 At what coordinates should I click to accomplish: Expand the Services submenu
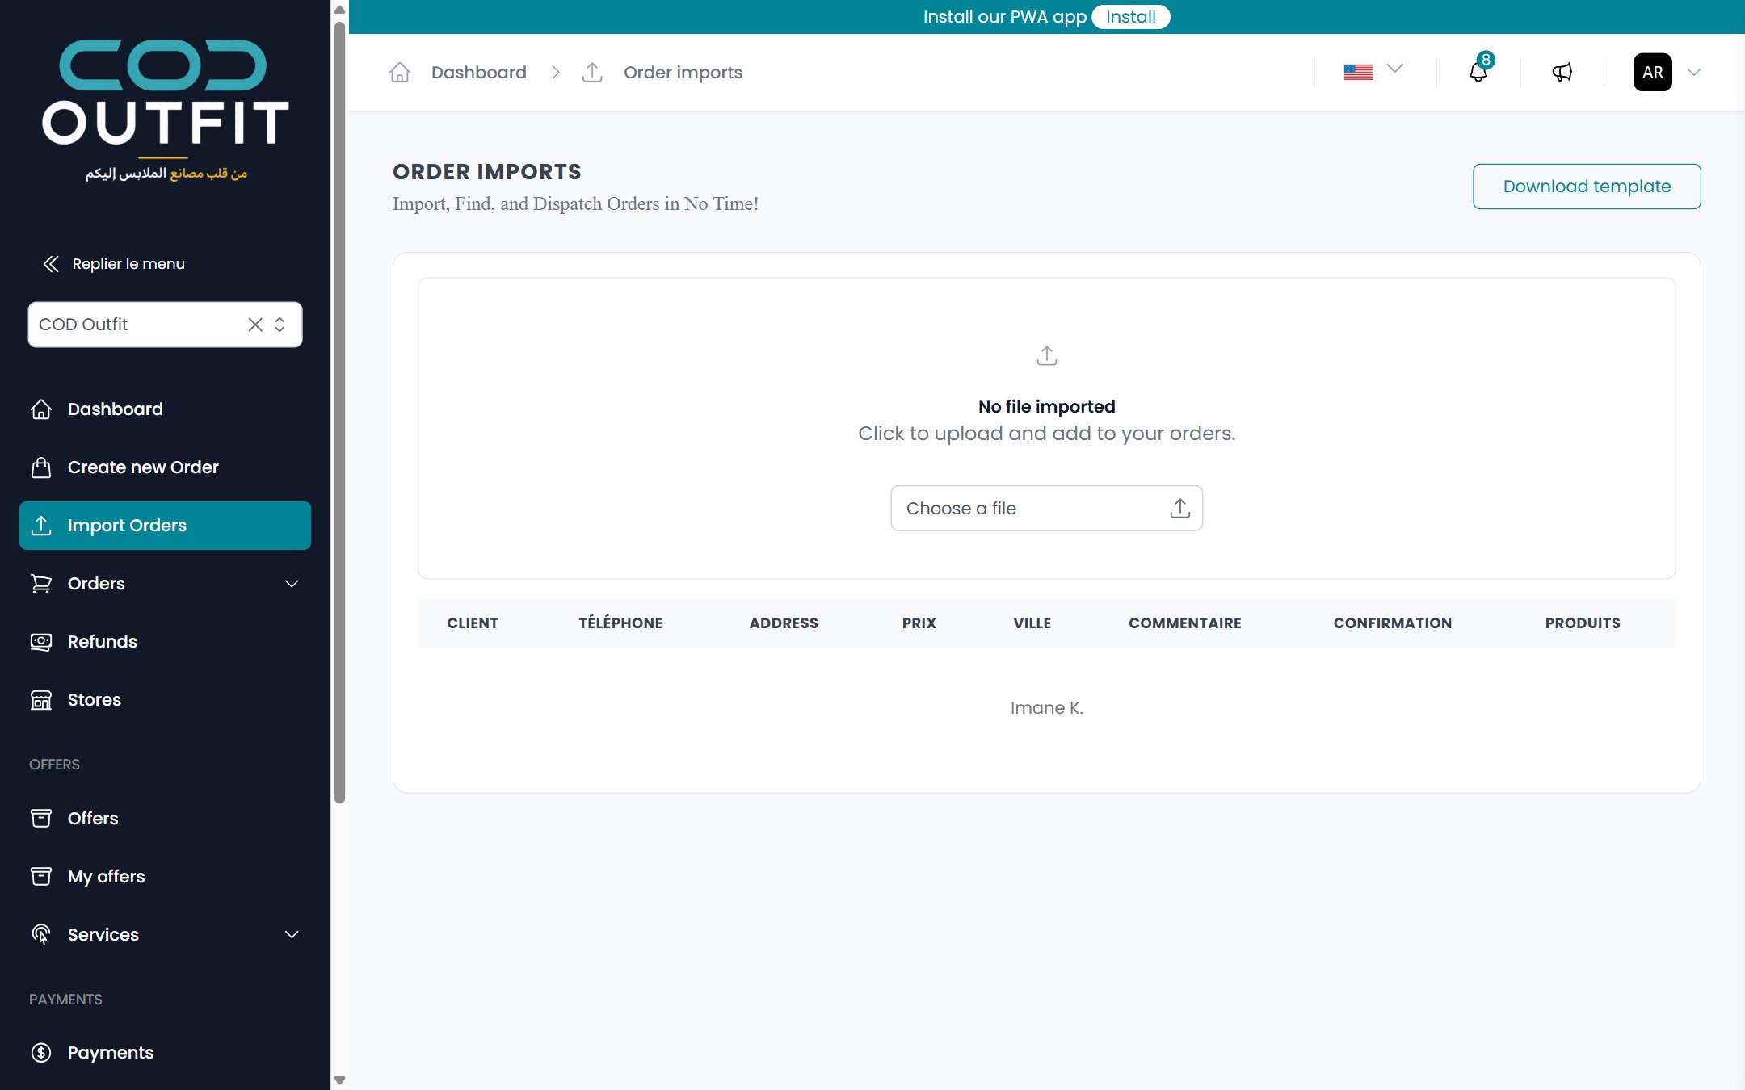click(x=292, y=935)
